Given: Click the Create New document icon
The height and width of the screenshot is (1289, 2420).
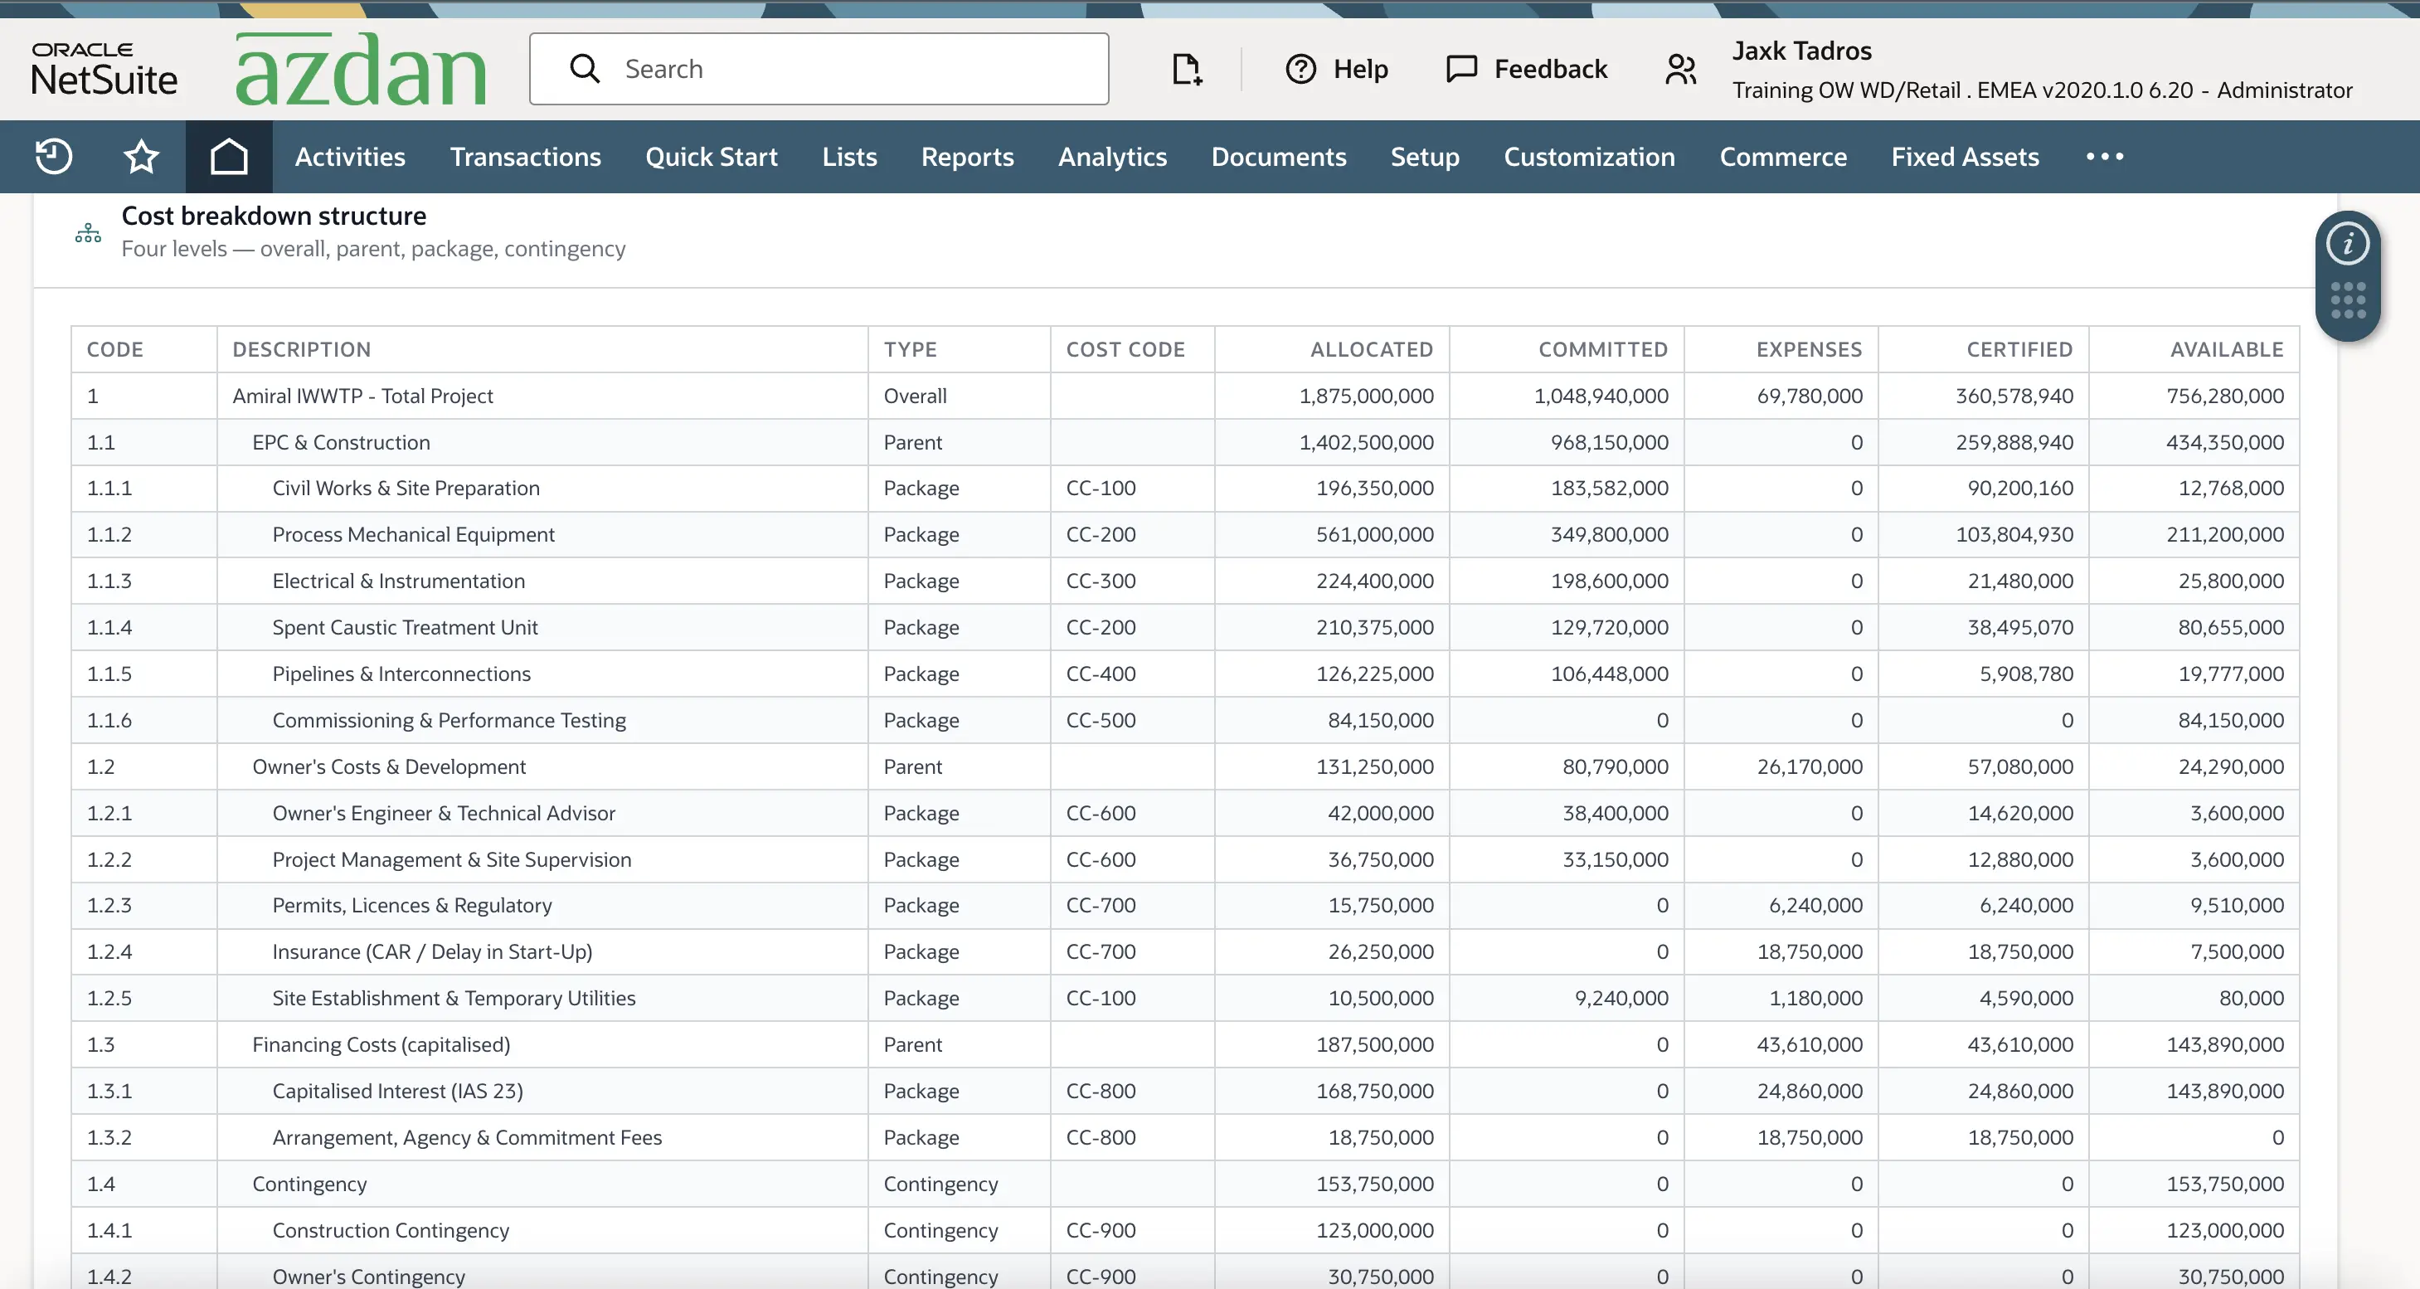Looking at the screenshot, I should [1187, 70].
